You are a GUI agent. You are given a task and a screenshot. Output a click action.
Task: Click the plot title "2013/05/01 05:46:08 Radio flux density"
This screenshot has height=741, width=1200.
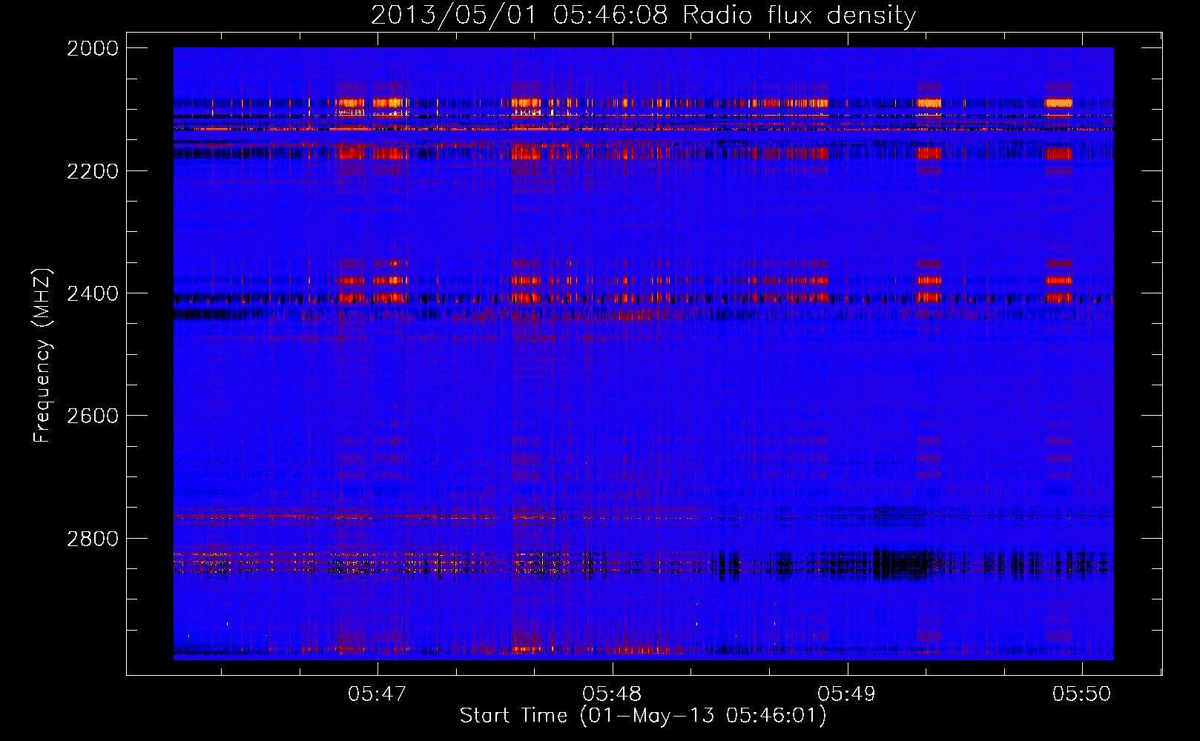[644, 16]
